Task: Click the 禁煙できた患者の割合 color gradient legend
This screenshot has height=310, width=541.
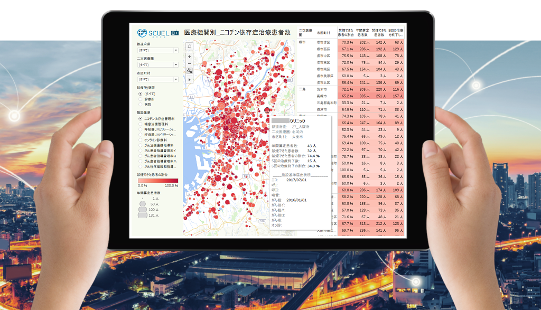Action: tap(157, 181)
